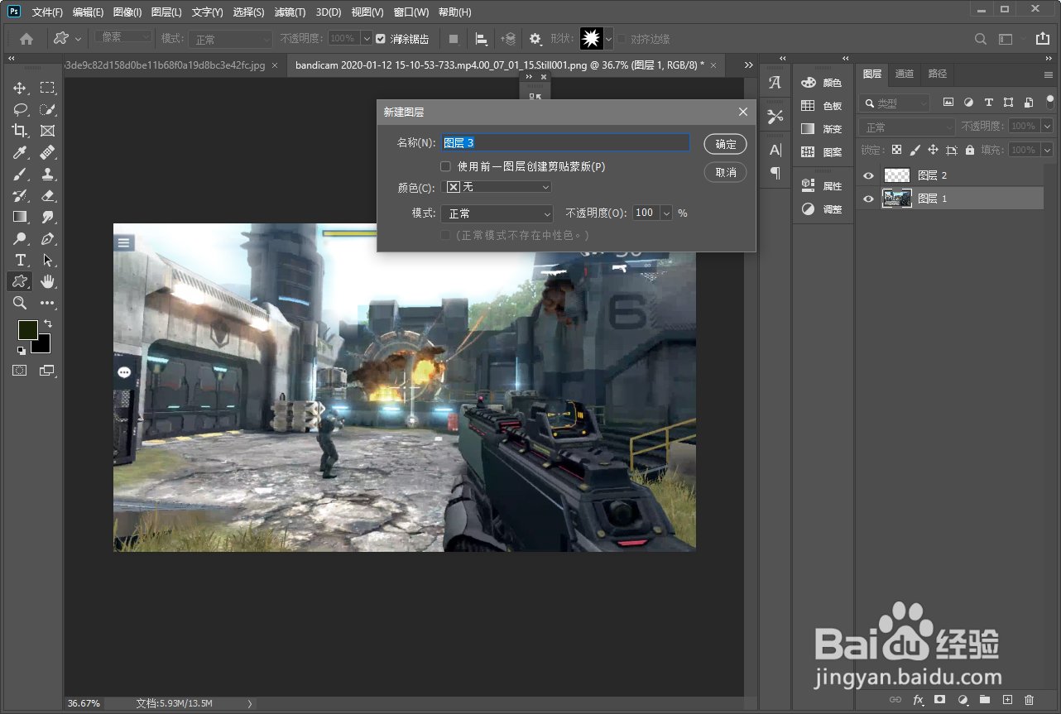Open the 模式 blend mode dropdown in dialog

497,213
